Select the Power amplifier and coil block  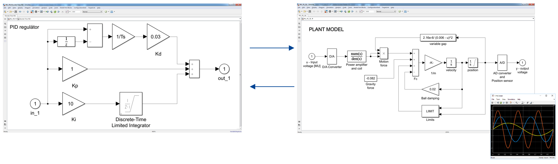point(356,56)
